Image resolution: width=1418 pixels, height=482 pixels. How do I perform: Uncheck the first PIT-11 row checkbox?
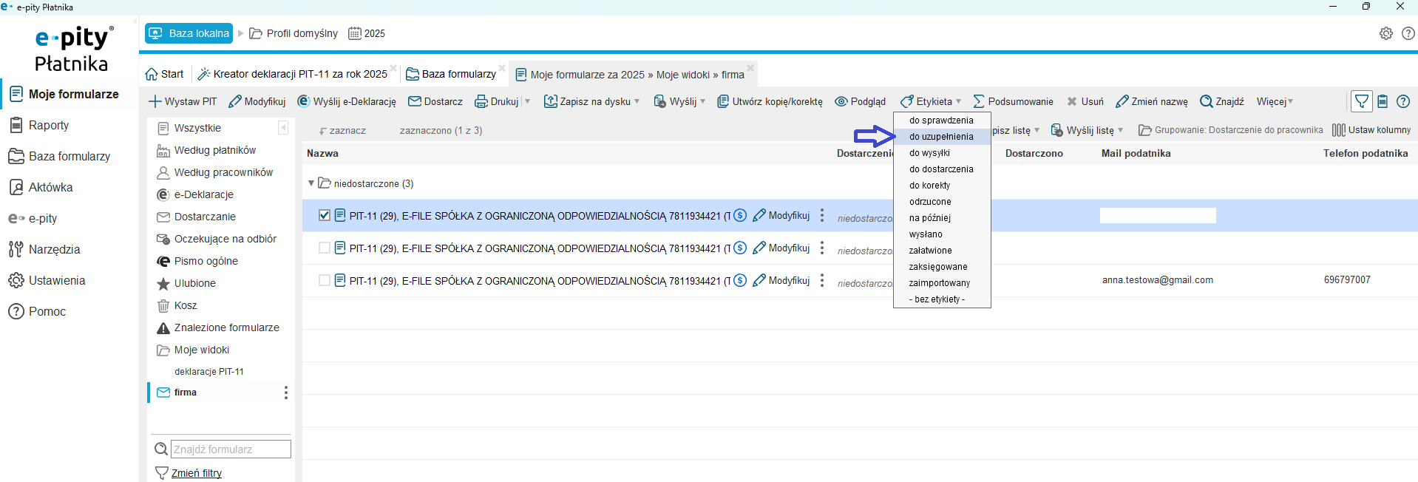pyautogui.click(x=325, y=216)
